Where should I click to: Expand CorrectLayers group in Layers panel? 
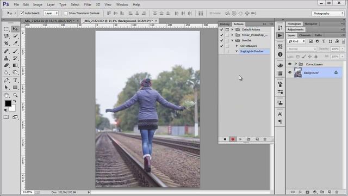pos(296,64)
